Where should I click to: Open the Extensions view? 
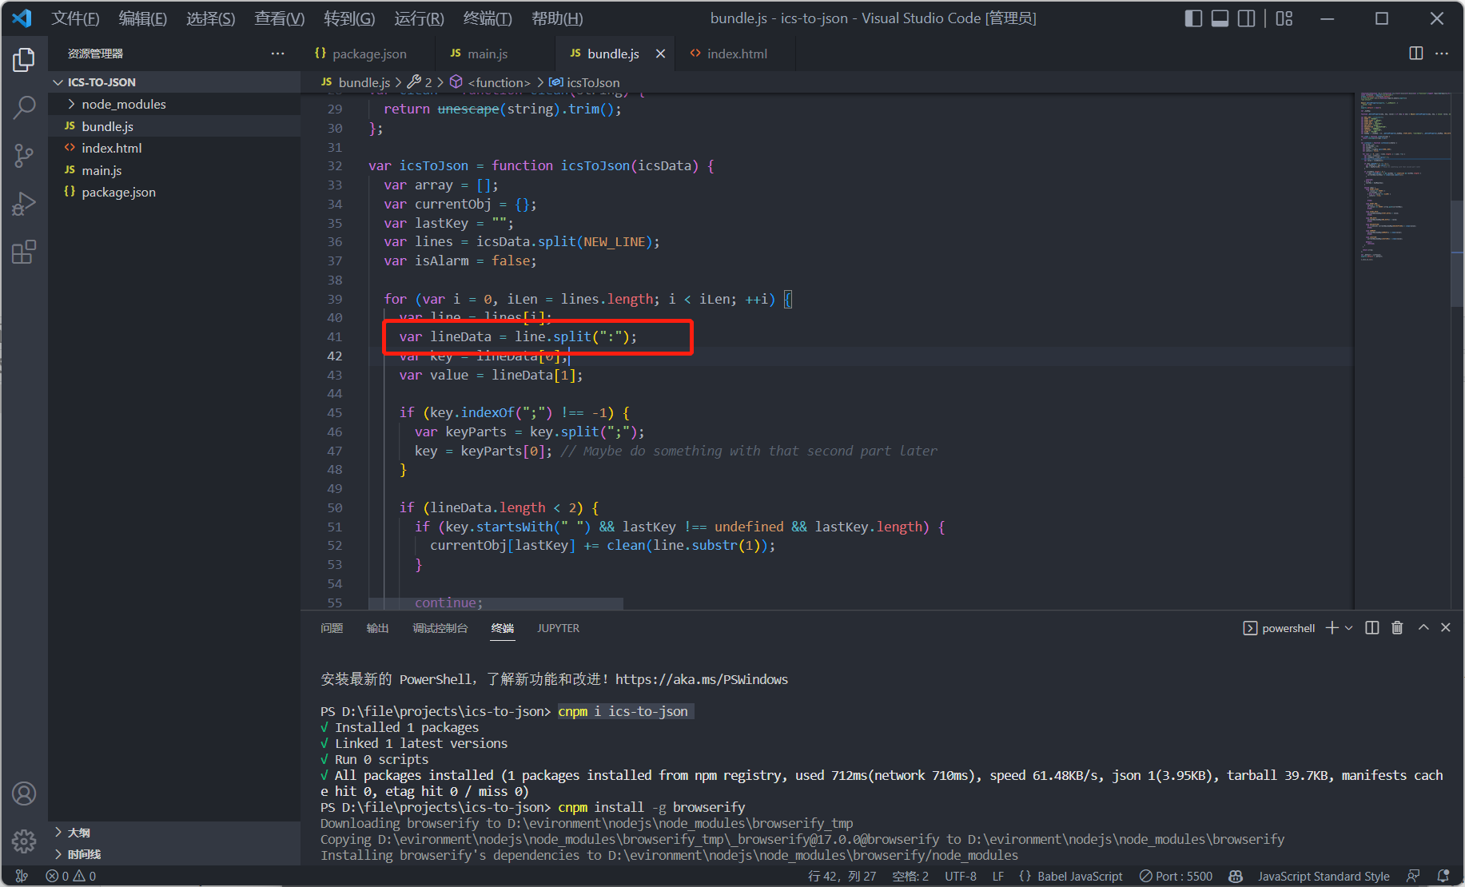point(24,253)
